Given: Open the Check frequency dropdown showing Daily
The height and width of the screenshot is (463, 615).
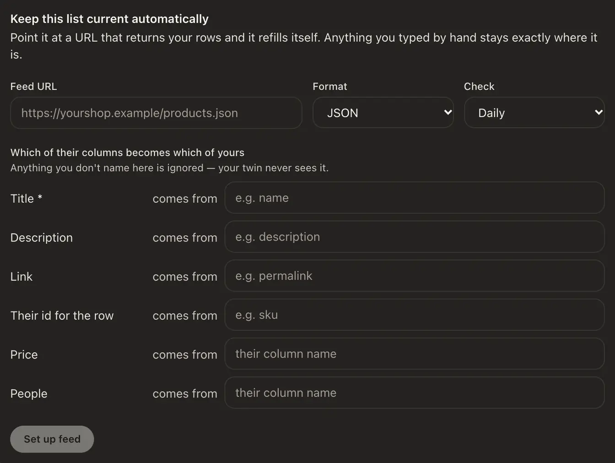Looking at the screenshot, I should [534, 113].
